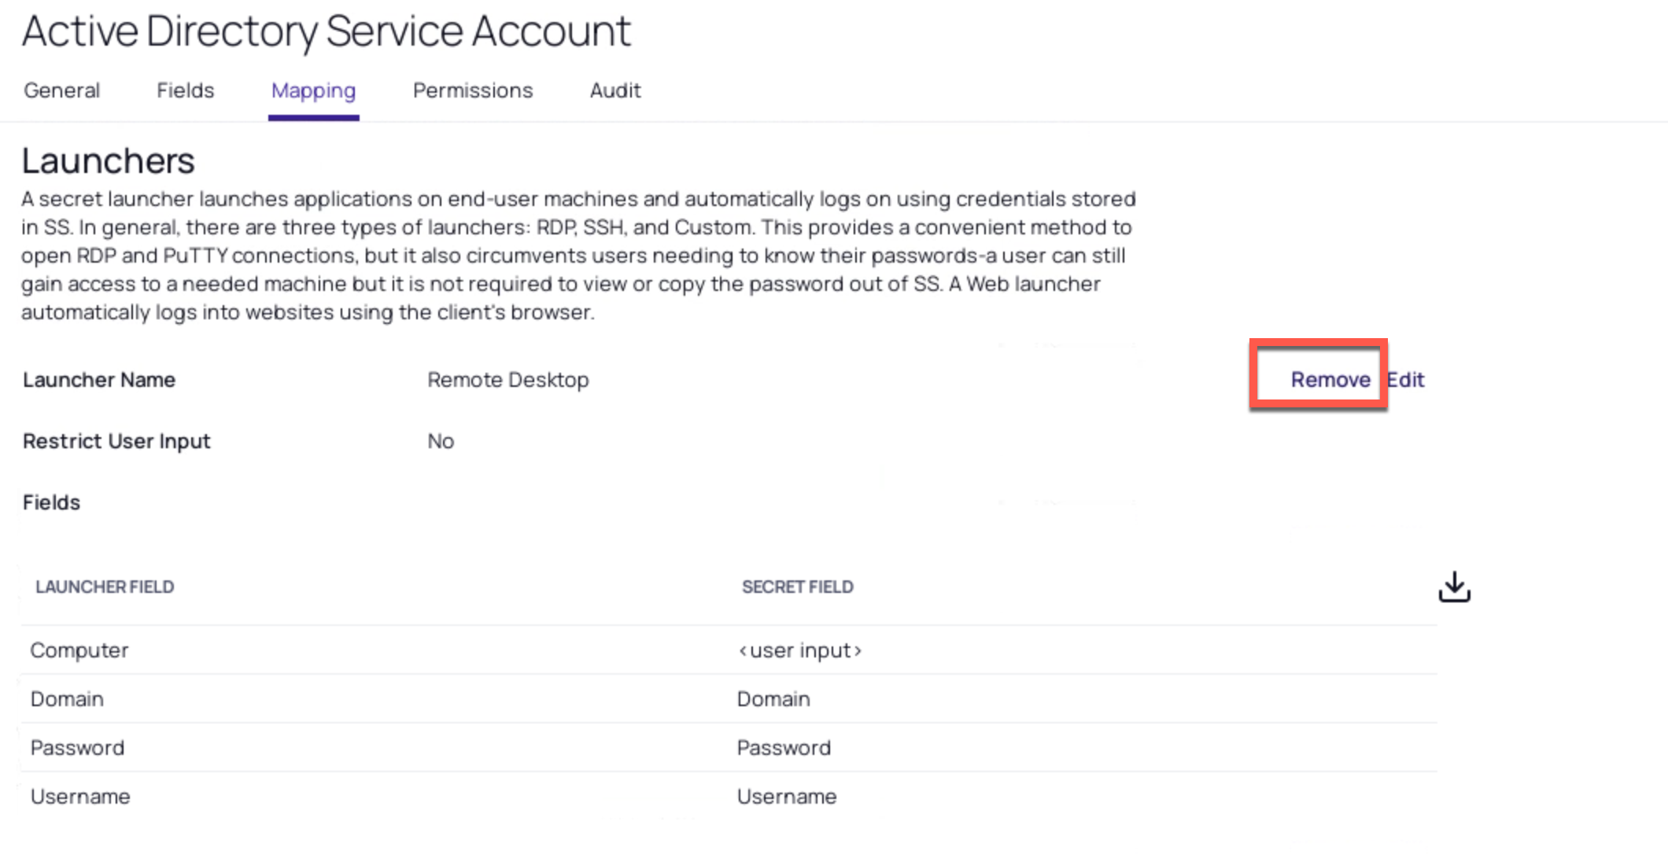Click Username in the Secret Field column
Viewport: 1668px width, 854px height.
787,797
